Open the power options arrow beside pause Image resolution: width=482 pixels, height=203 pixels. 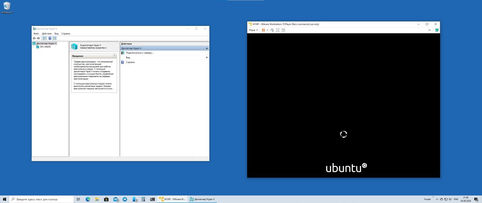267,30
